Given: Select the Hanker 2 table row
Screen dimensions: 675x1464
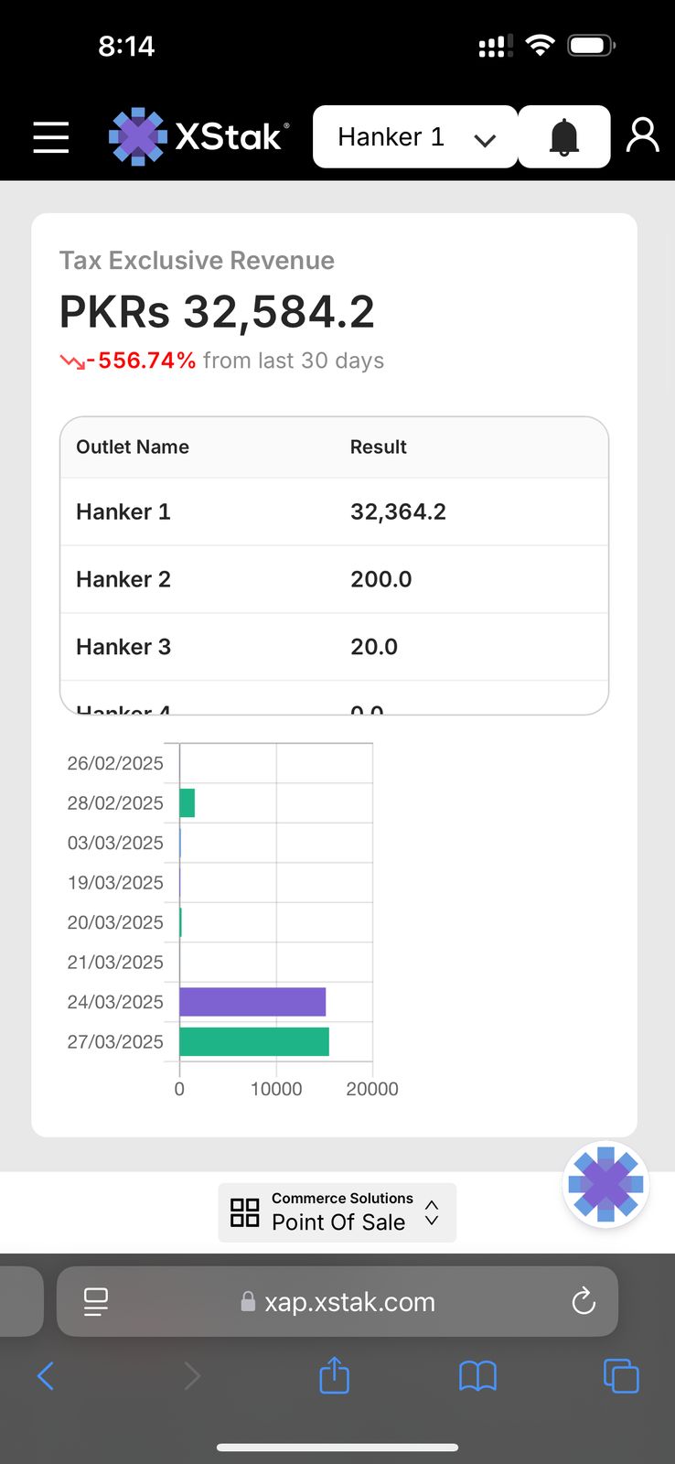Looking at the screenshot, I should [x=334, y=579].
